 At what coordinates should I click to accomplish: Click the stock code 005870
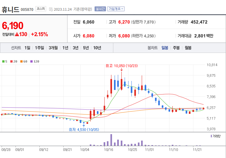pyautogui.click(x=27, y=10)
